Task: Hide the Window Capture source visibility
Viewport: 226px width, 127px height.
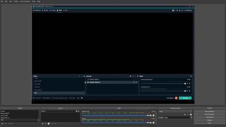Action: (136, 82)
